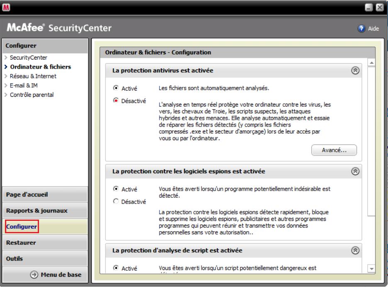Open Rapports & journaux
The image size is (388, 287).
[45, 210]
